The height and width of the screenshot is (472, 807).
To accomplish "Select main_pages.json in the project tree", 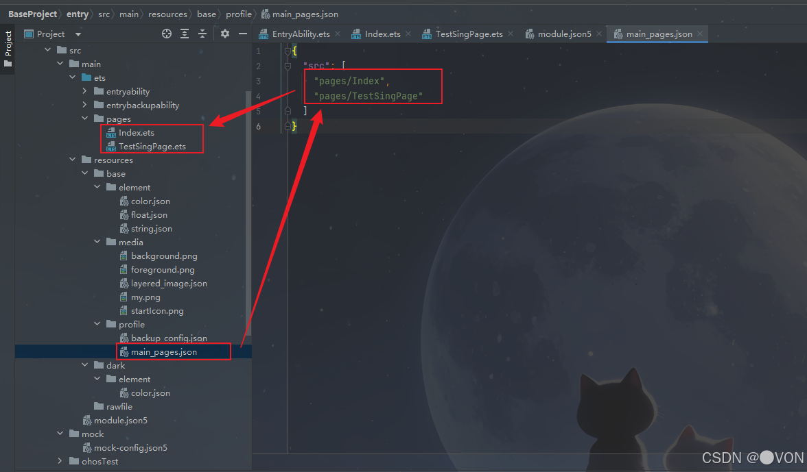I will point(163,352).
